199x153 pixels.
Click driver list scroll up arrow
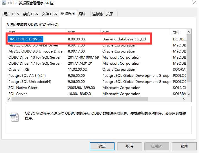[189, 32]
